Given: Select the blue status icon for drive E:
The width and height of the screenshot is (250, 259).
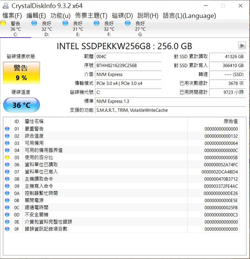Looking at the screenshot, I should pos(65,23).
